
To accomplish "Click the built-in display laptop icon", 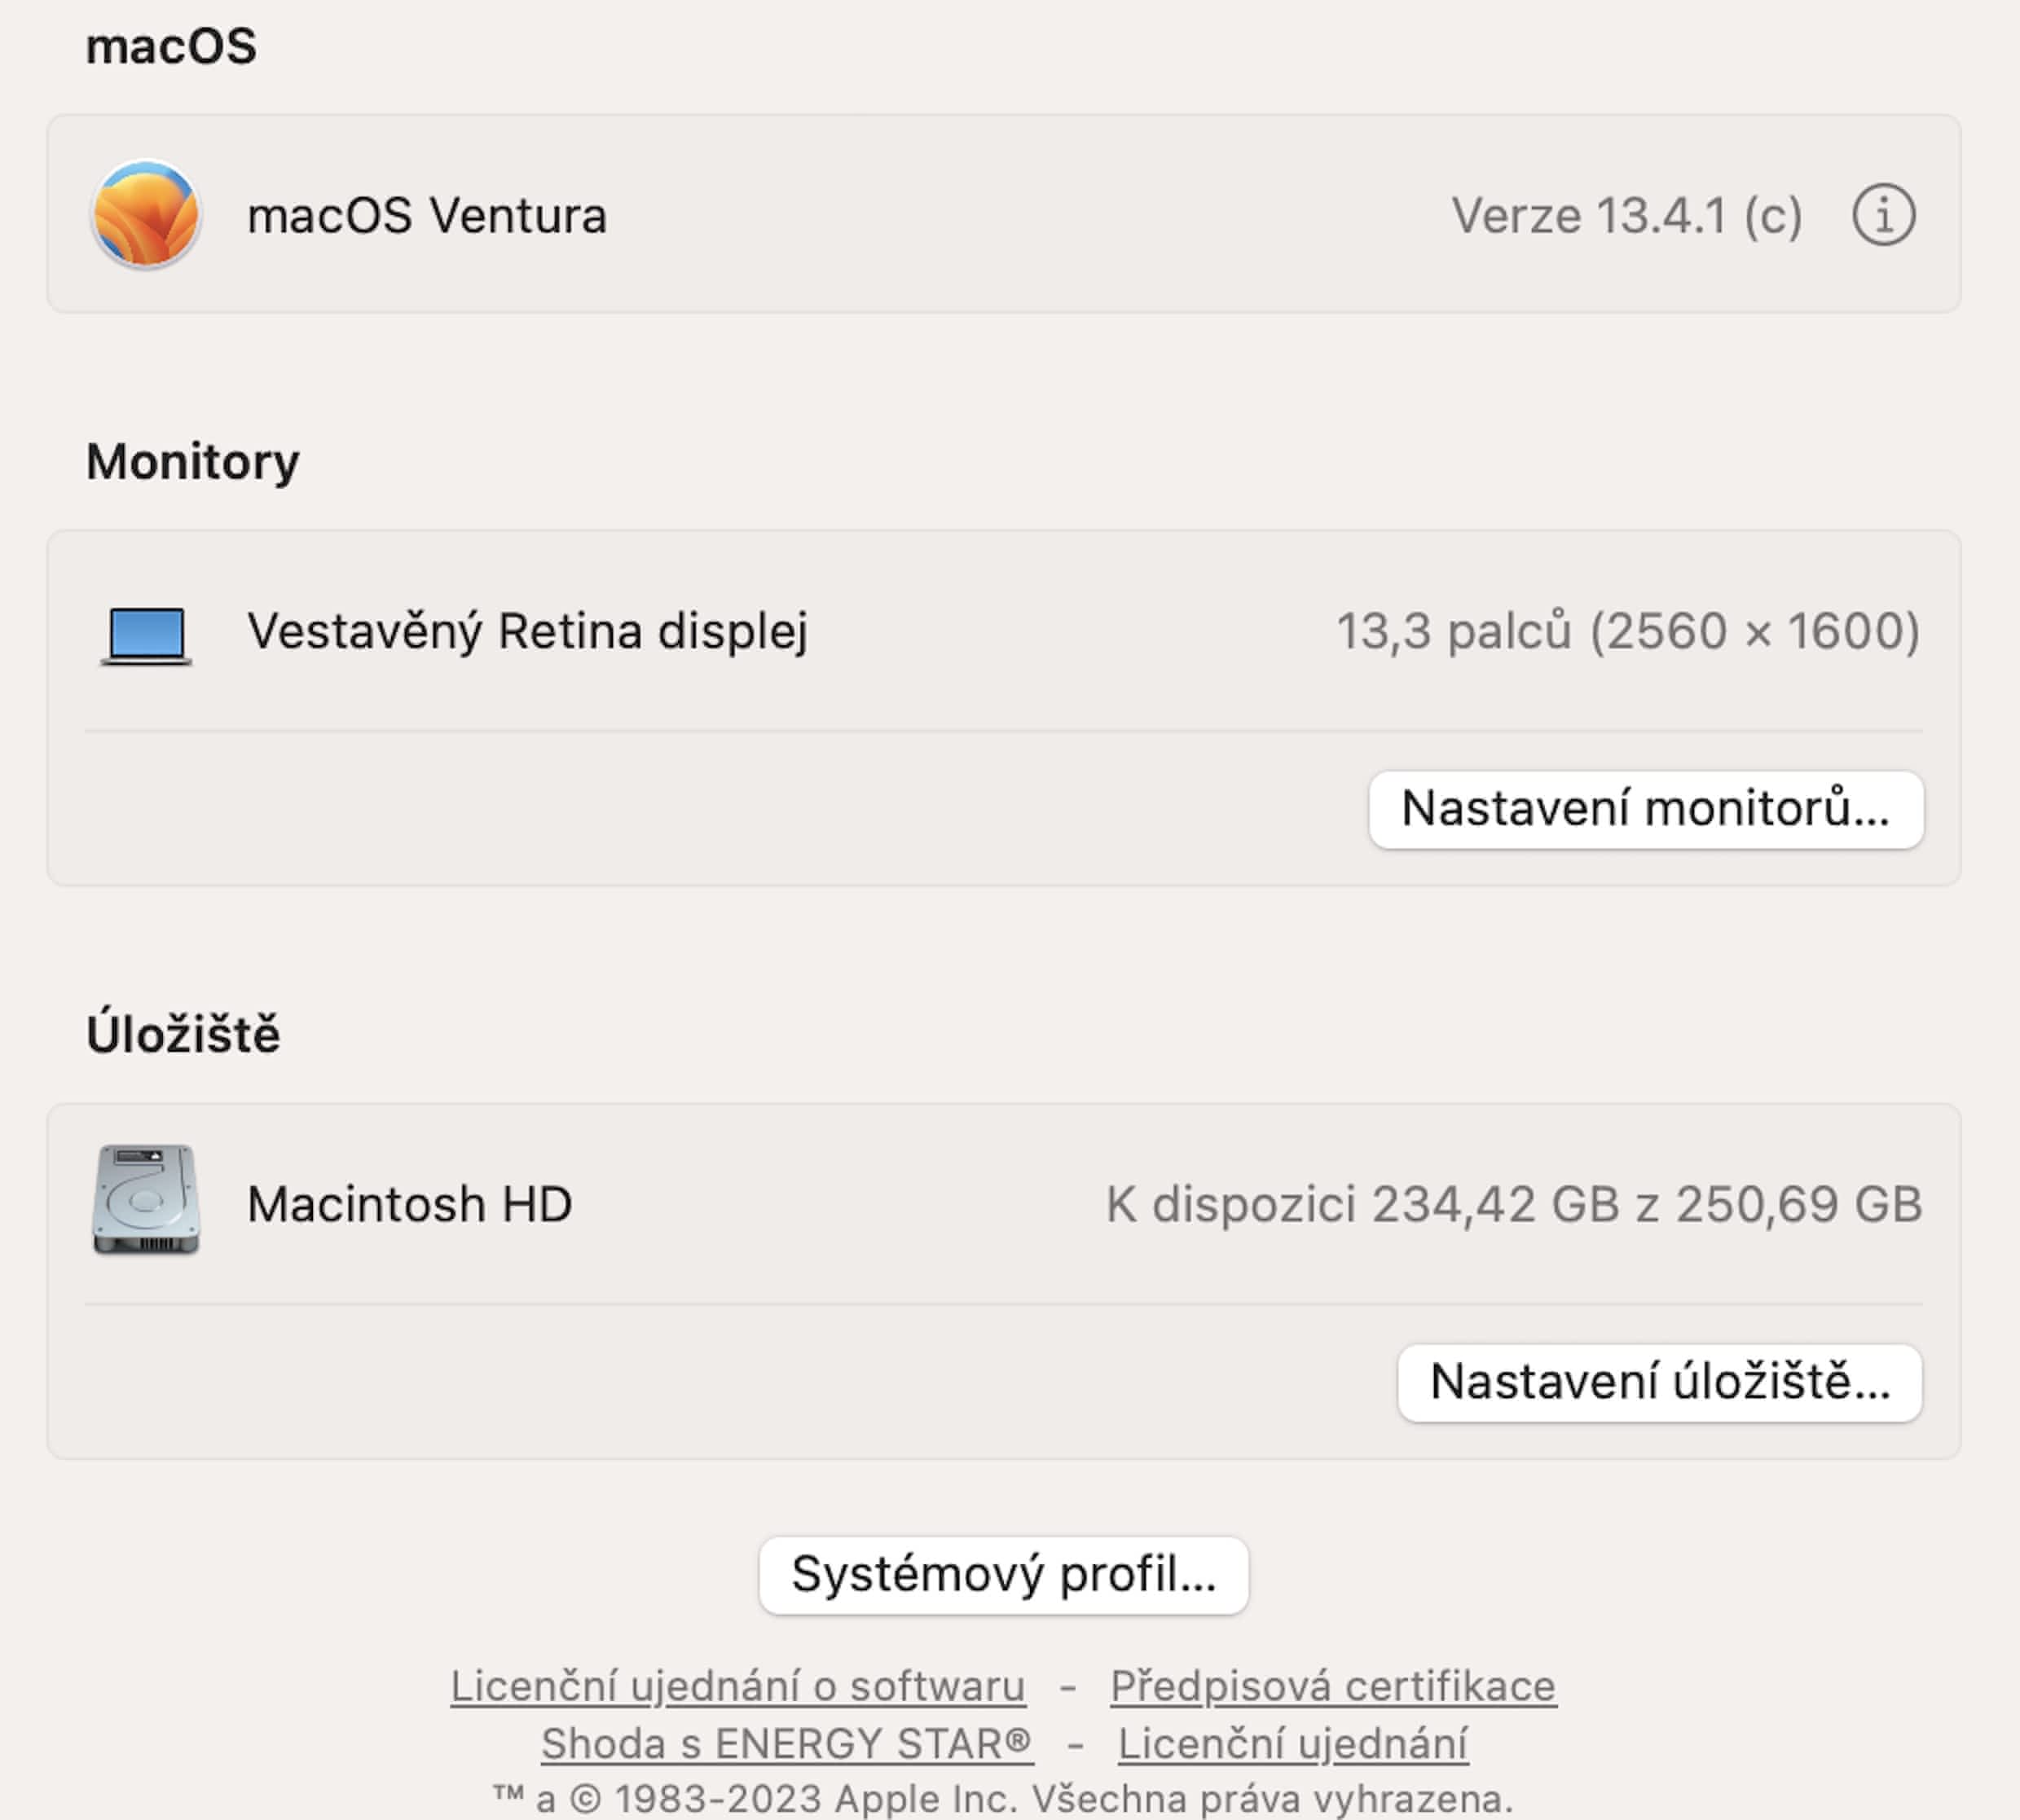I will 146,634.
